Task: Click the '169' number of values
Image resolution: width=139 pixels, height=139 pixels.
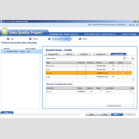Action: coord(28,51)
